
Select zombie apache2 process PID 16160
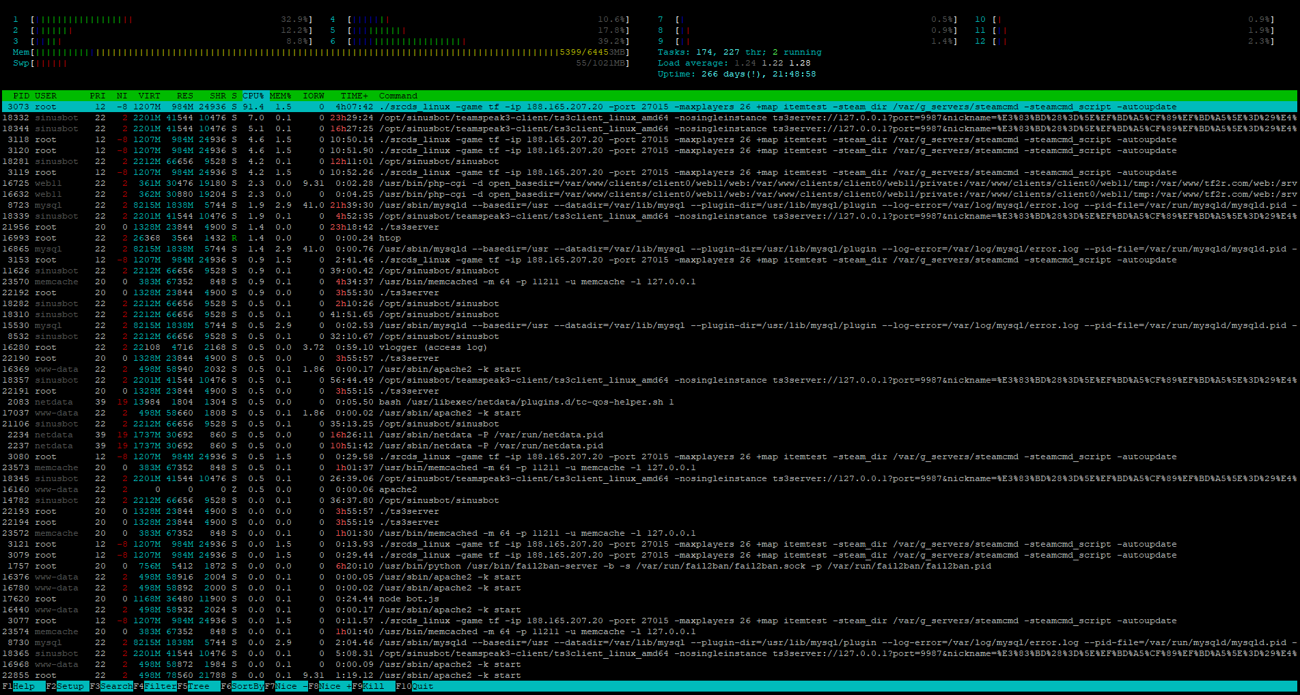[x=650, y=489]
